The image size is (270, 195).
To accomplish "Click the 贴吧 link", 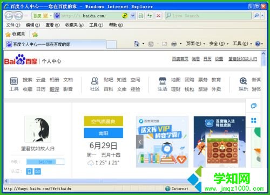I will pyautogui.click(x=109, y=80).
